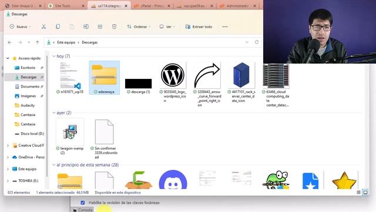Viewport: 376px width, 212px height.
Task: Switch to cPanel browser tab
Action: (152, 6)
